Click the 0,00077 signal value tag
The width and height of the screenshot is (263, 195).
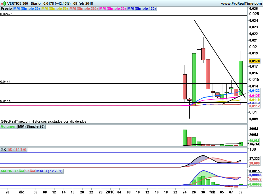point(255,179)
